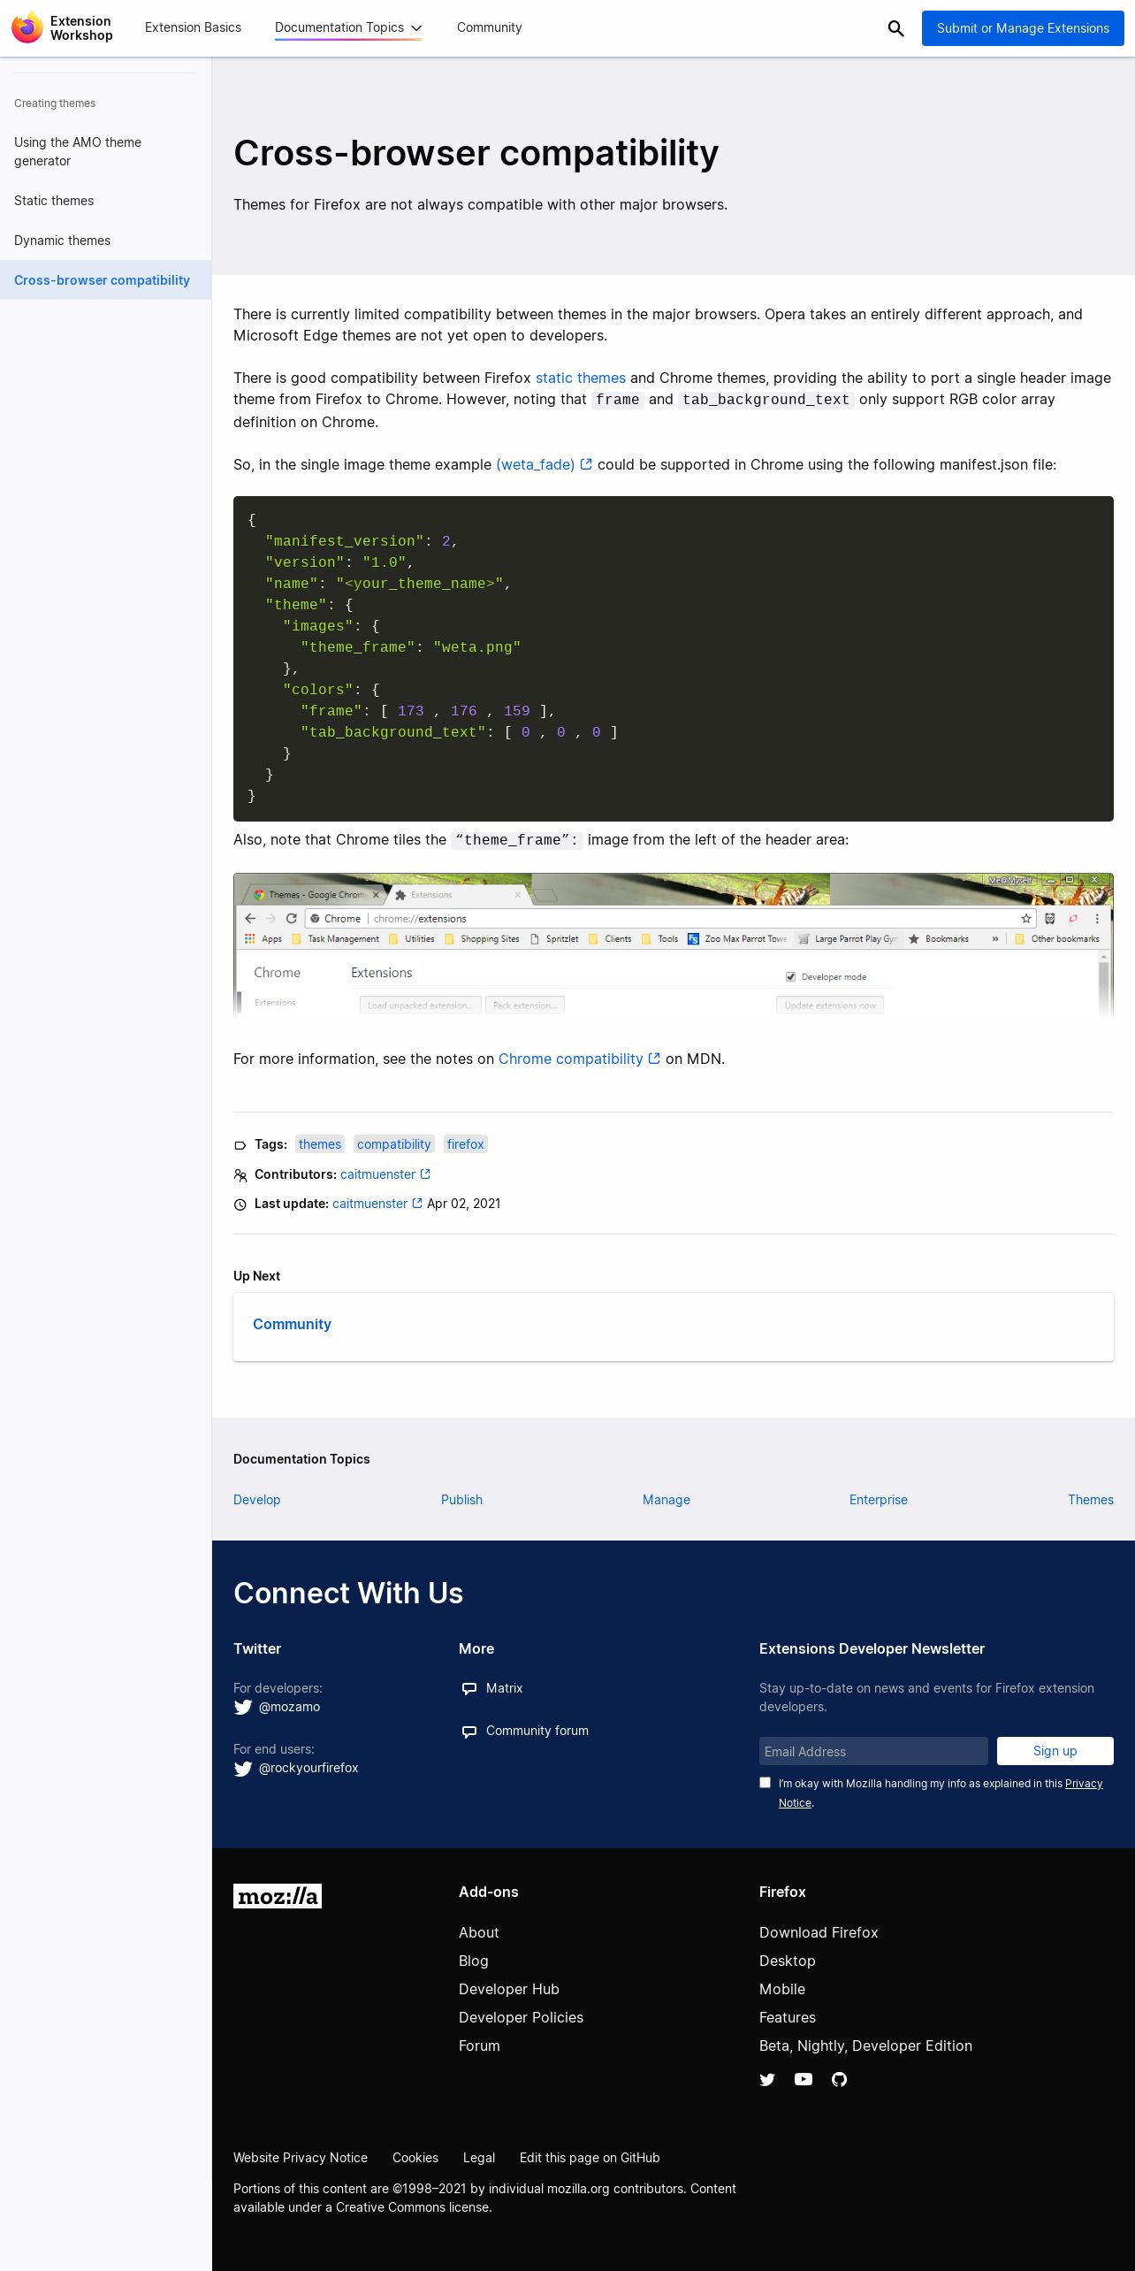Open the Community forum link
This screenshot has width=1135, height=2271.
(537, 1731)
